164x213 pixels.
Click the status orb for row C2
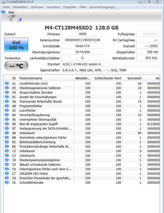(x=7, y=151)
